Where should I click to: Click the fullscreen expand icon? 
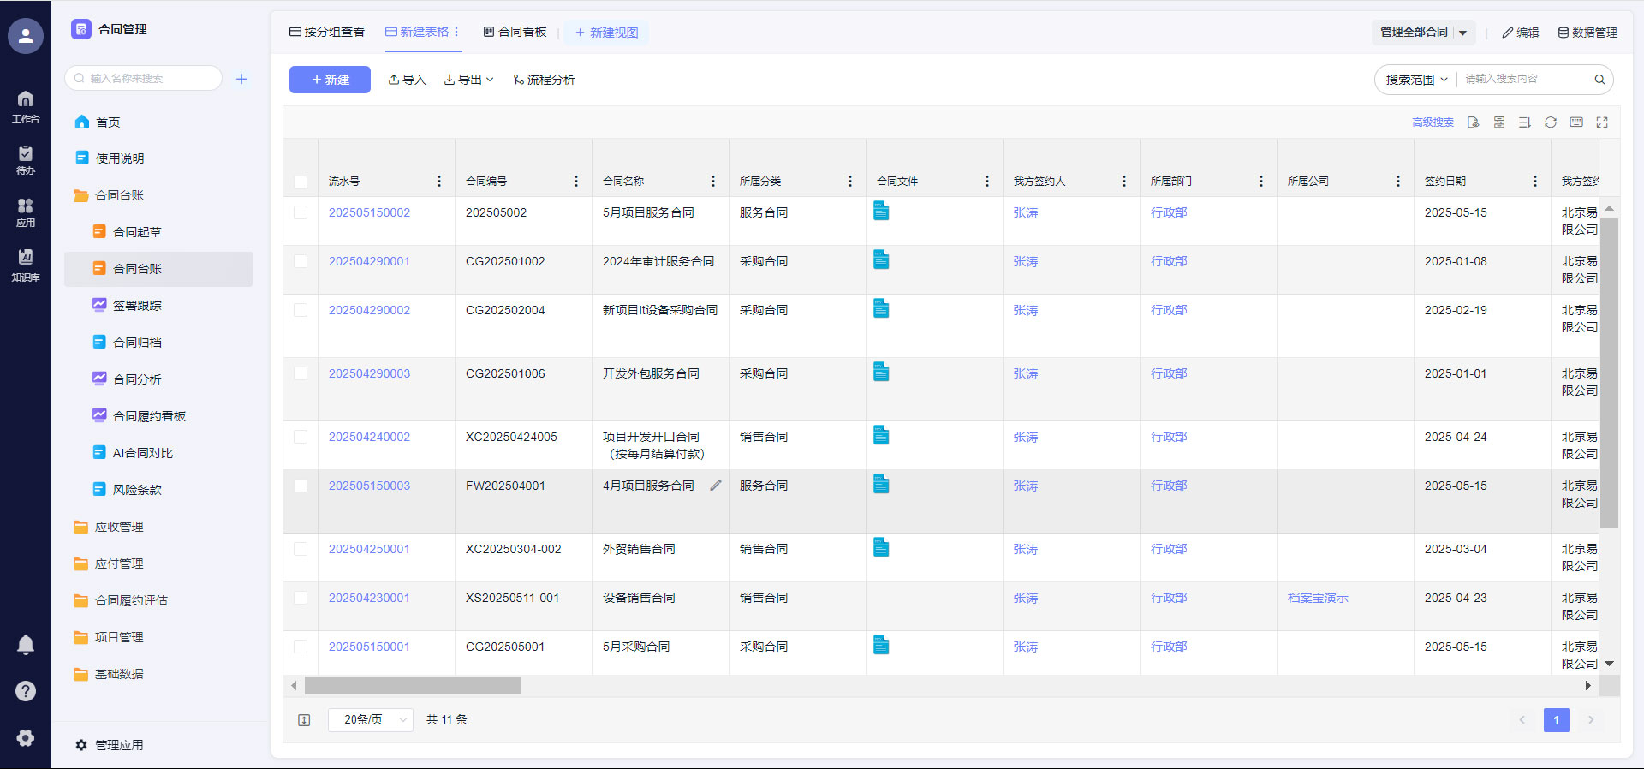tap(1602, 122)
